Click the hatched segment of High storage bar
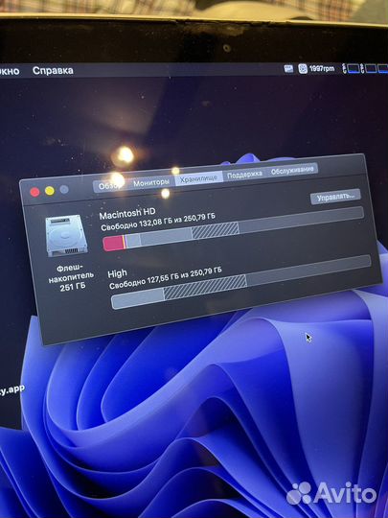The width and height of the screenshot is (388, 518). (205, 288)
